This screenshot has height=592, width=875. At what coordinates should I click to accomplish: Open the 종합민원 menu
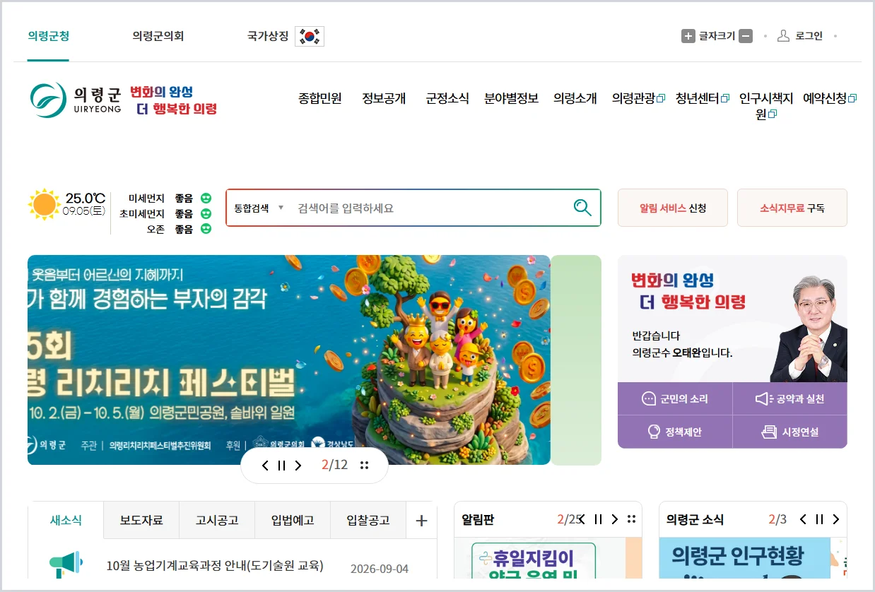(x=320, y=99)
